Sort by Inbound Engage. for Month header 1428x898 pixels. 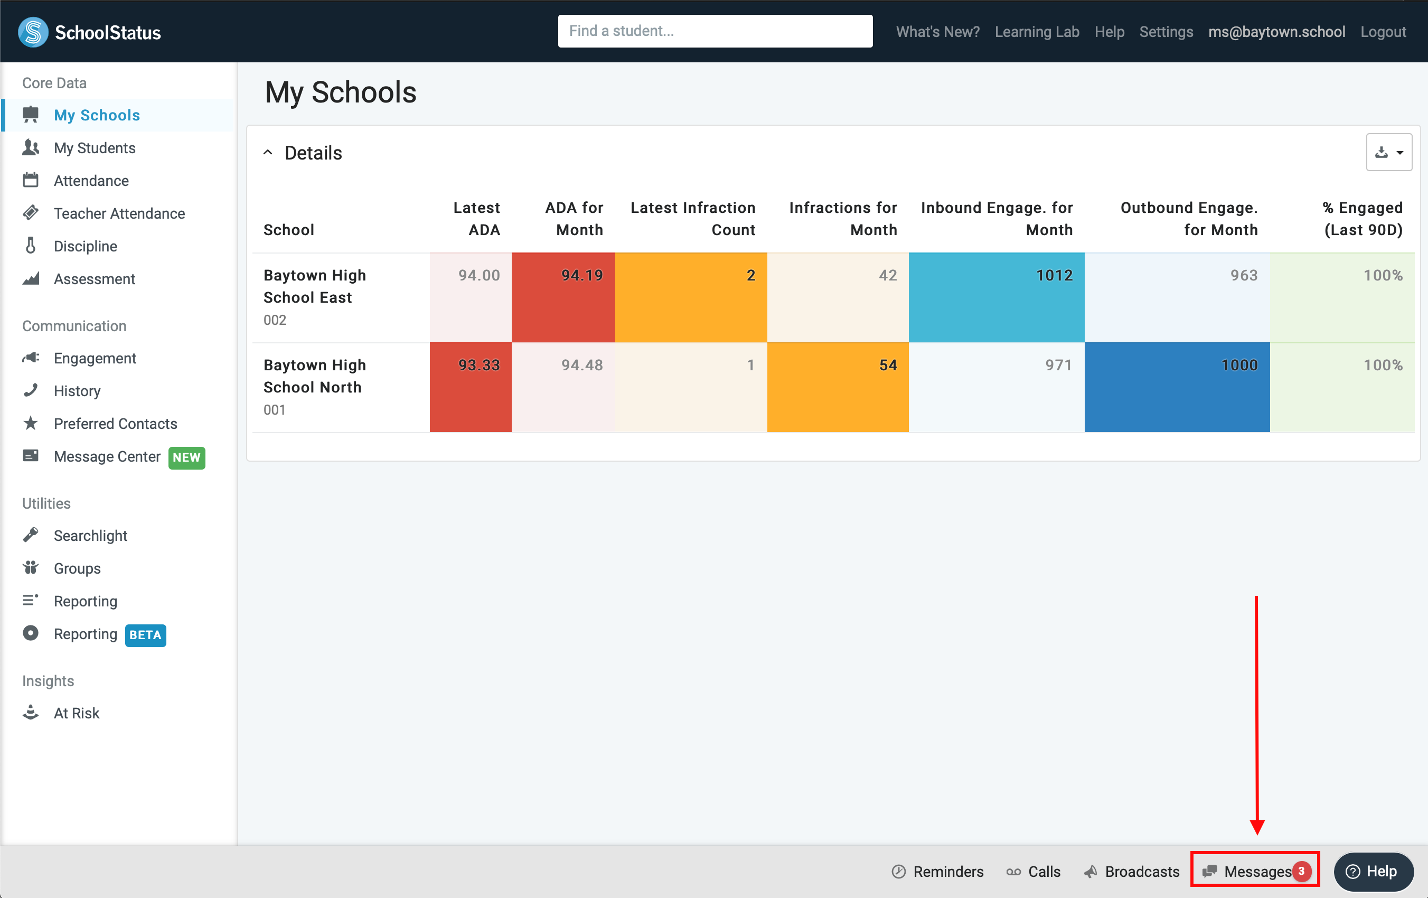point(997,218)
